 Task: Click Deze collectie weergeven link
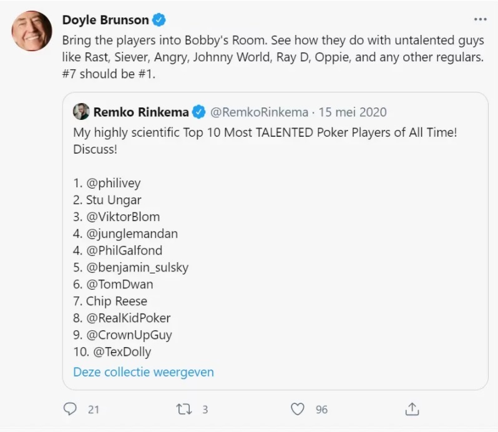[144, 372]
